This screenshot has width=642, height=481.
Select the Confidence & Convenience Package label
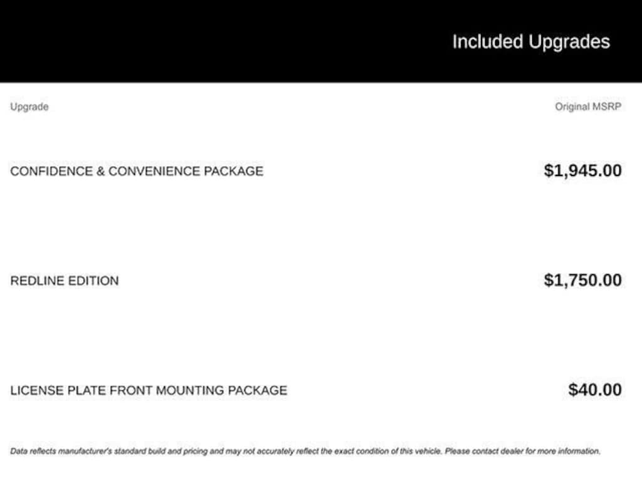137,171
